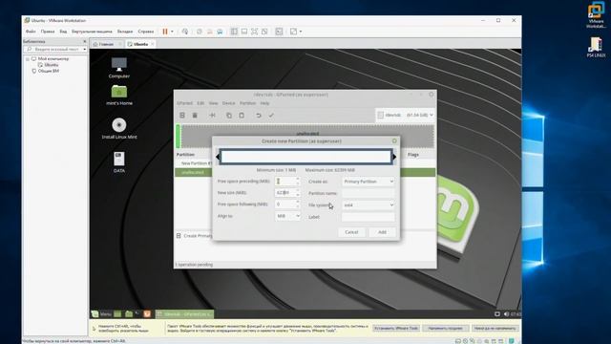
Task: Click the Partition Label input field
Action: tap(369, 217)
